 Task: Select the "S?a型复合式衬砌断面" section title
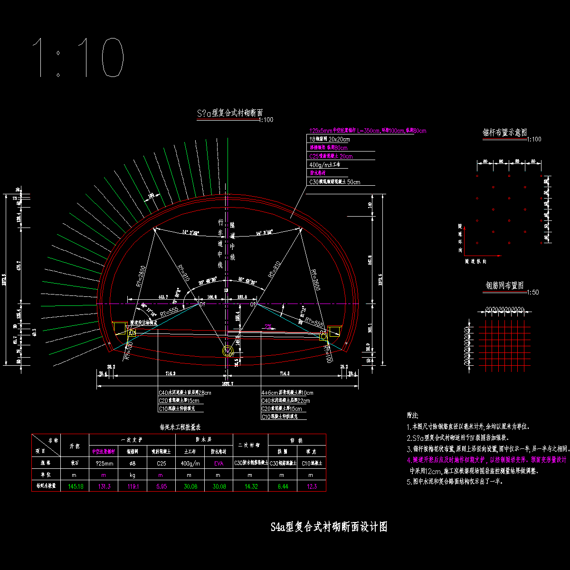(230, 113)
